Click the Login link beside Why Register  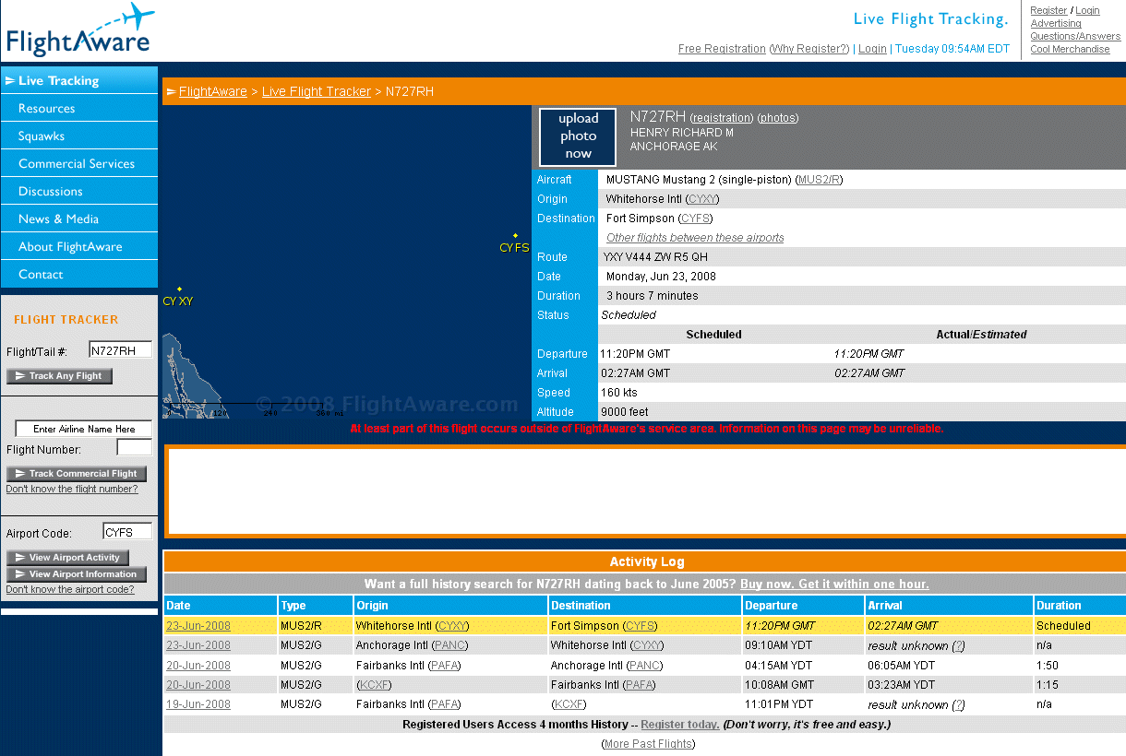(x=872, y=49)
